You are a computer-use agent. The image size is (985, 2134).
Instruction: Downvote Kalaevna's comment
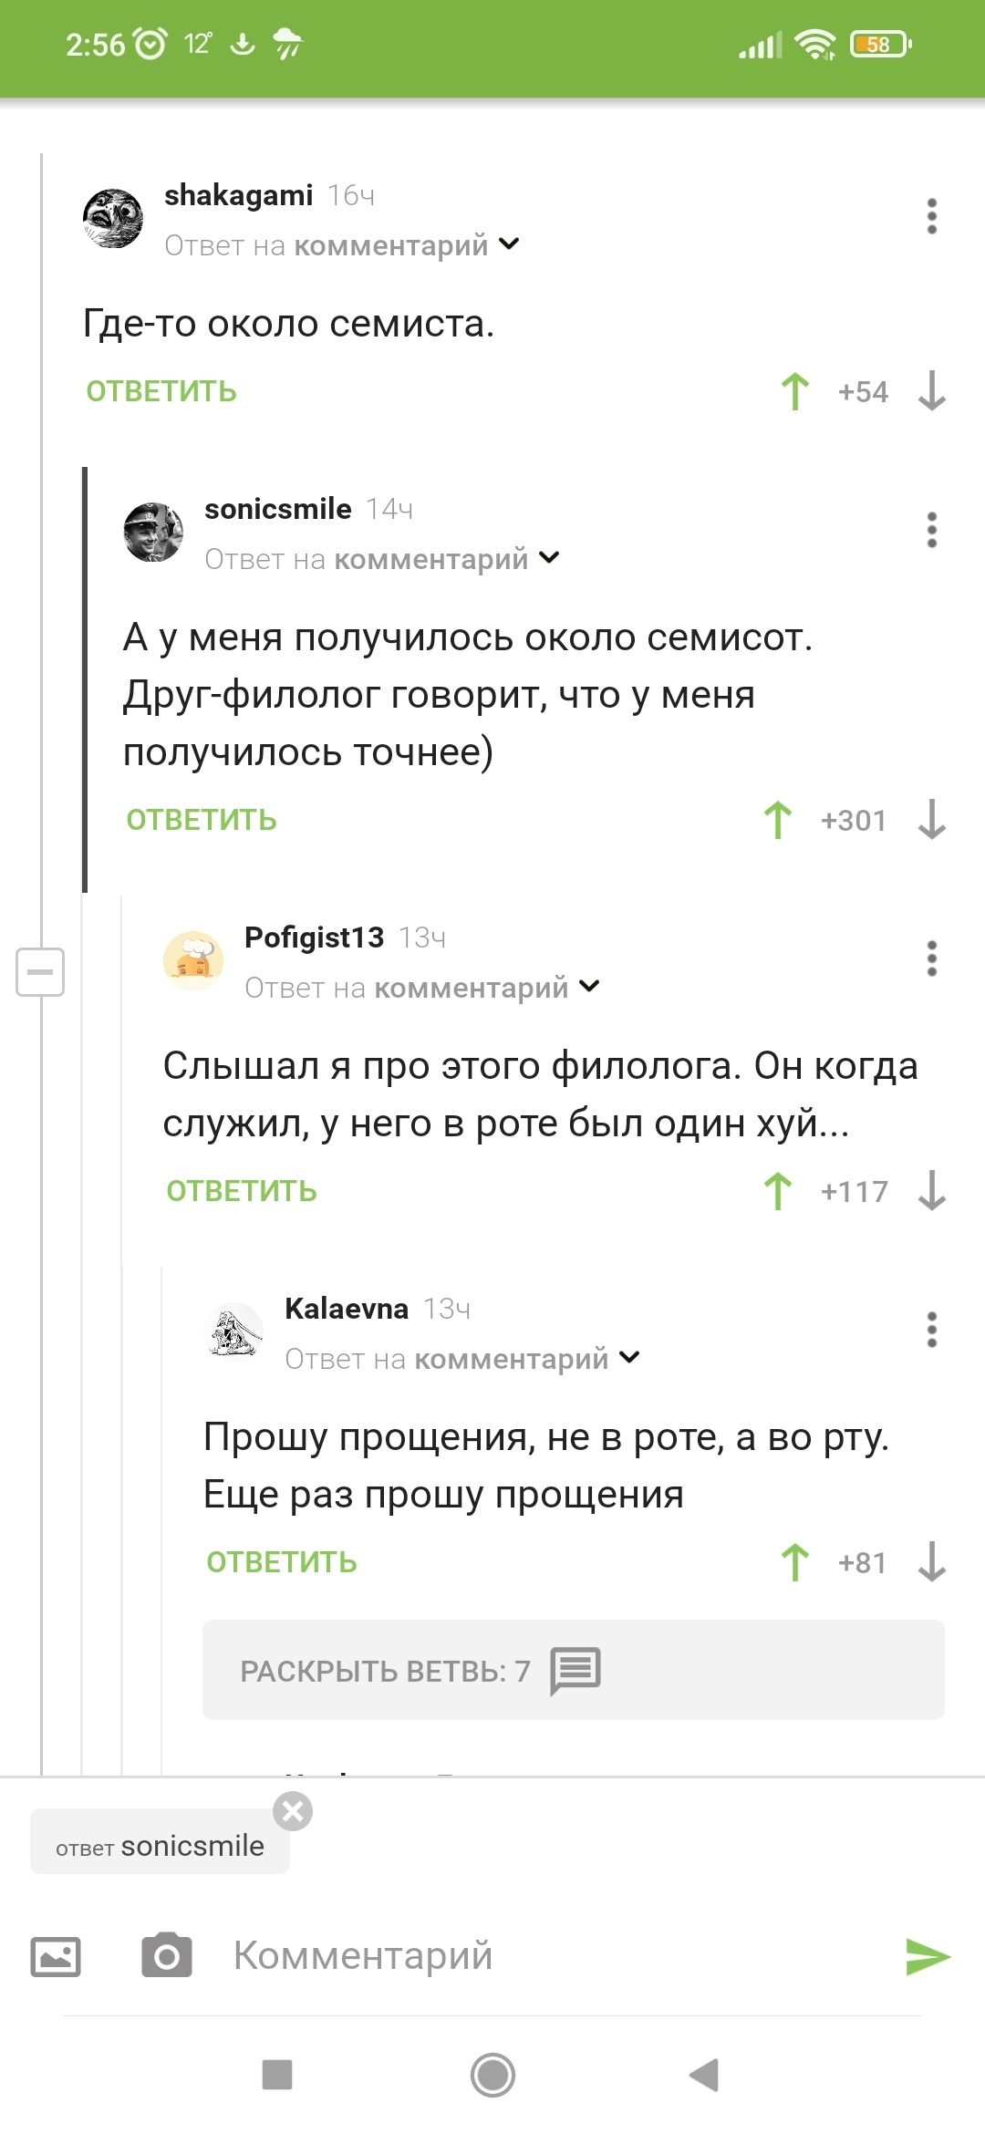click(932, 1562)
